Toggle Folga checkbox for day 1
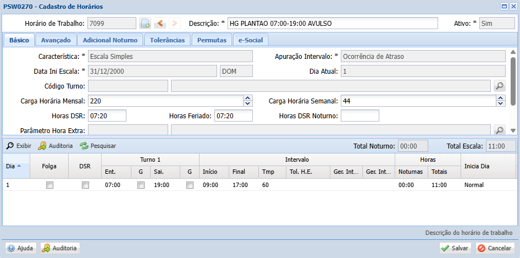 [49, 185]
